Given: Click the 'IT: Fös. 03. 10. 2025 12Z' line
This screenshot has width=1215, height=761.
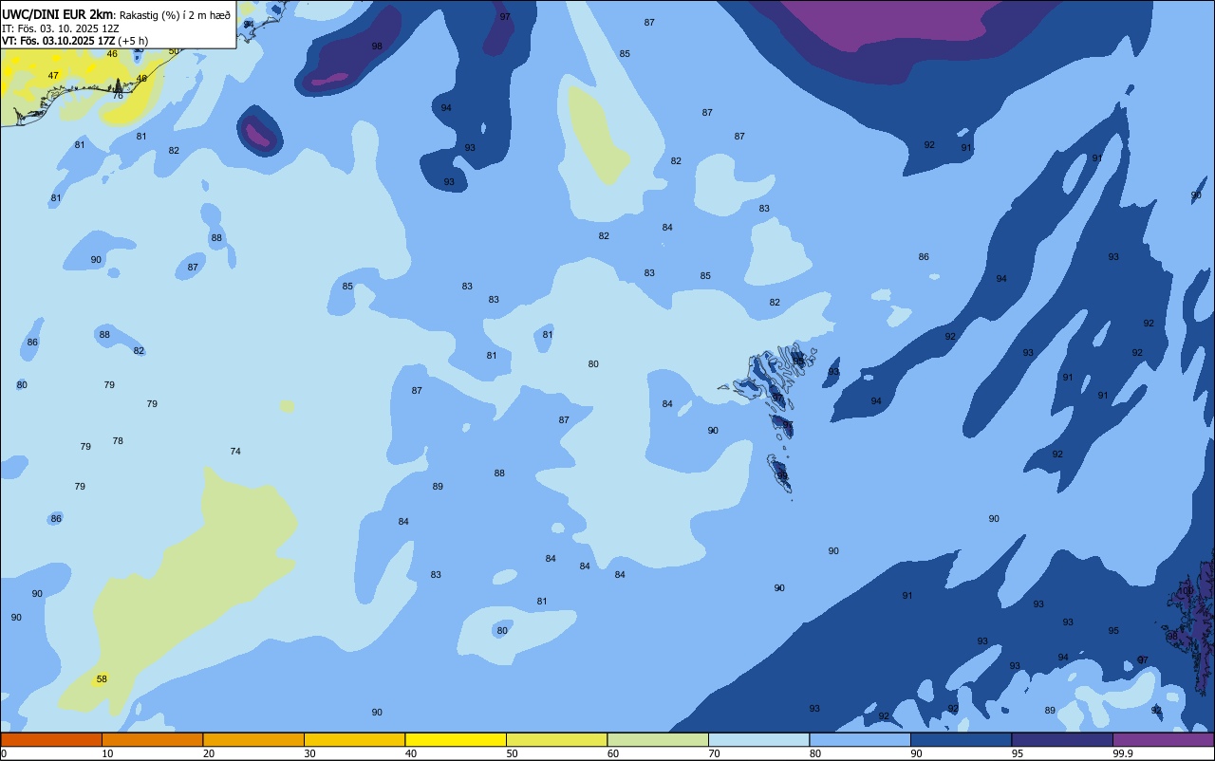Looking at the screenshot, I should [x=60, y=28].
